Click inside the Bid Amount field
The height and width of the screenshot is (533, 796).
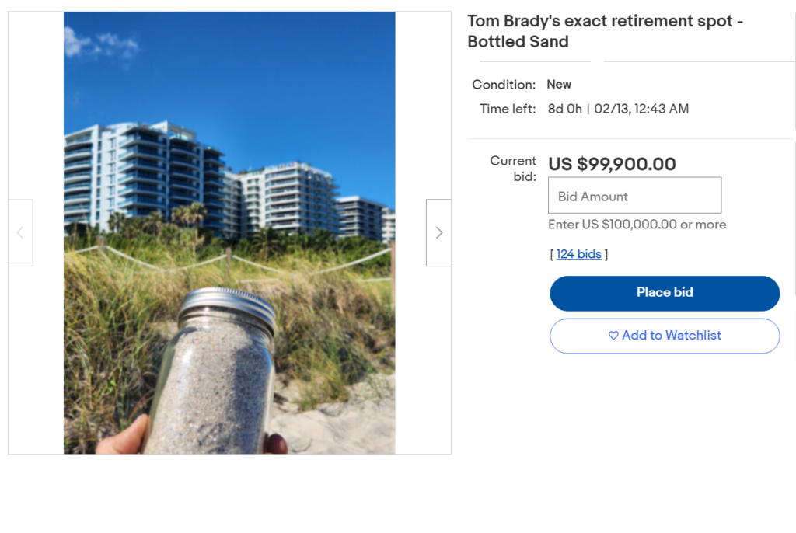[634, 195]
